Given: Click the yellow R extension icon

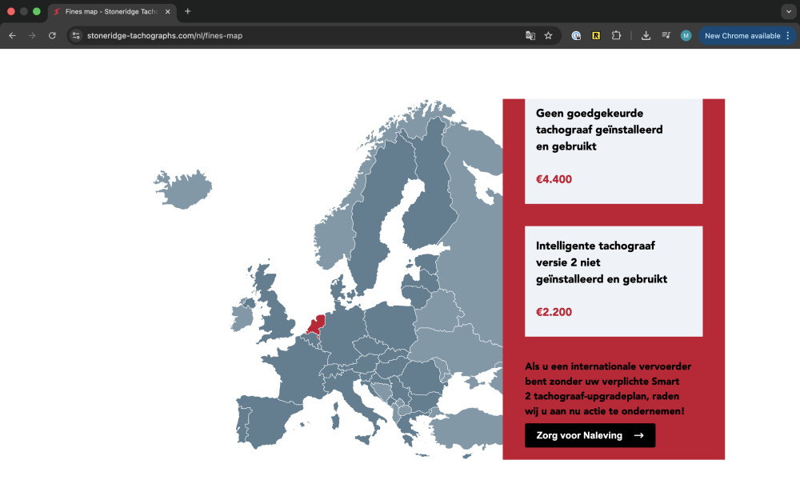Looking at the screenshot, I should [596, 36].
